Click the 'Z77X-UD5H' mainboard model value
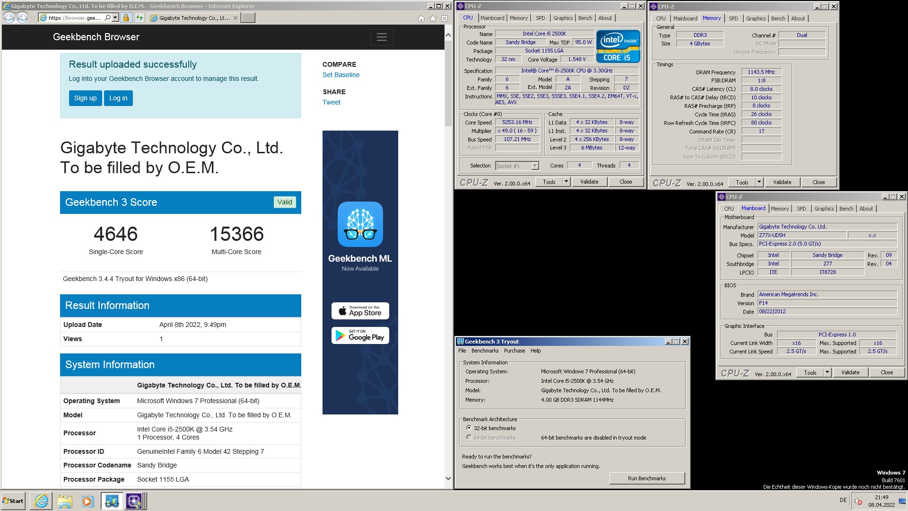This screenshot has height=511, width=908. [x=802, y=235]
